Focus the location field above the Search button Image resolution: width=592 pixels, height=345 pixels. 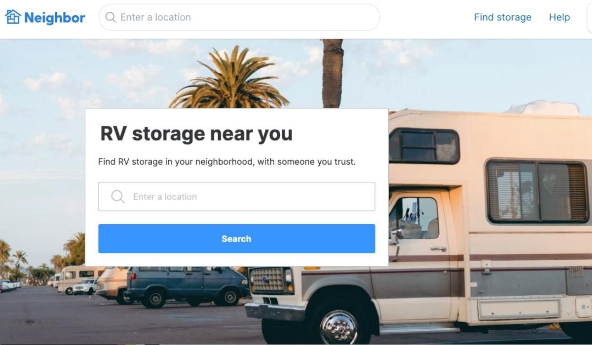237,197
